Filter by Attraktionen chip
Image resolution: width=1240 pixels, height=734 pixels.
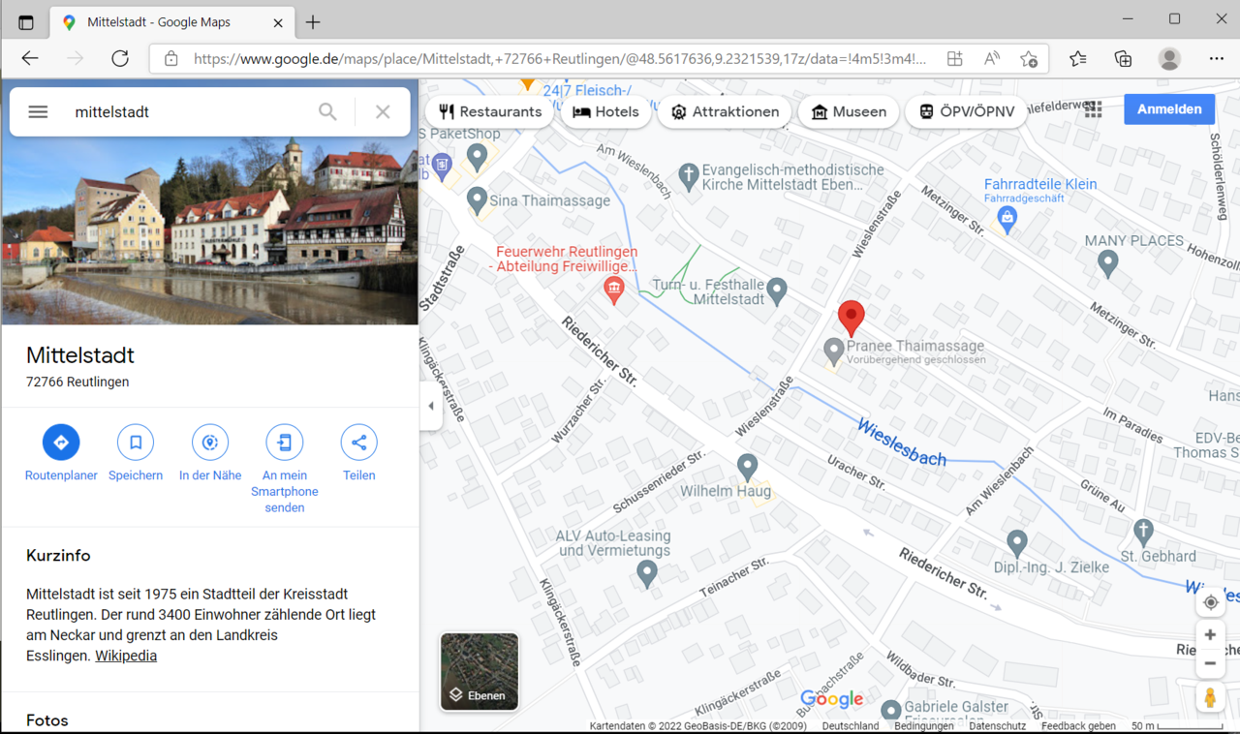click(725, 111)
